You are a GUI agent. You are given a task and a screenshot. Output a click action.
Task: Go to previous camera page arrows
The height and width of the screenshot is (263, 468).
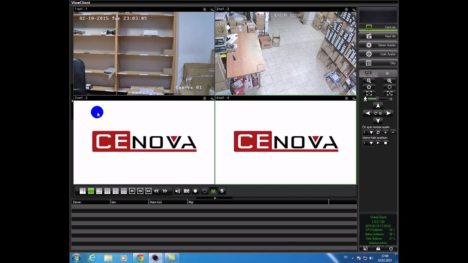pyautogui.click(x=156, y=191)
